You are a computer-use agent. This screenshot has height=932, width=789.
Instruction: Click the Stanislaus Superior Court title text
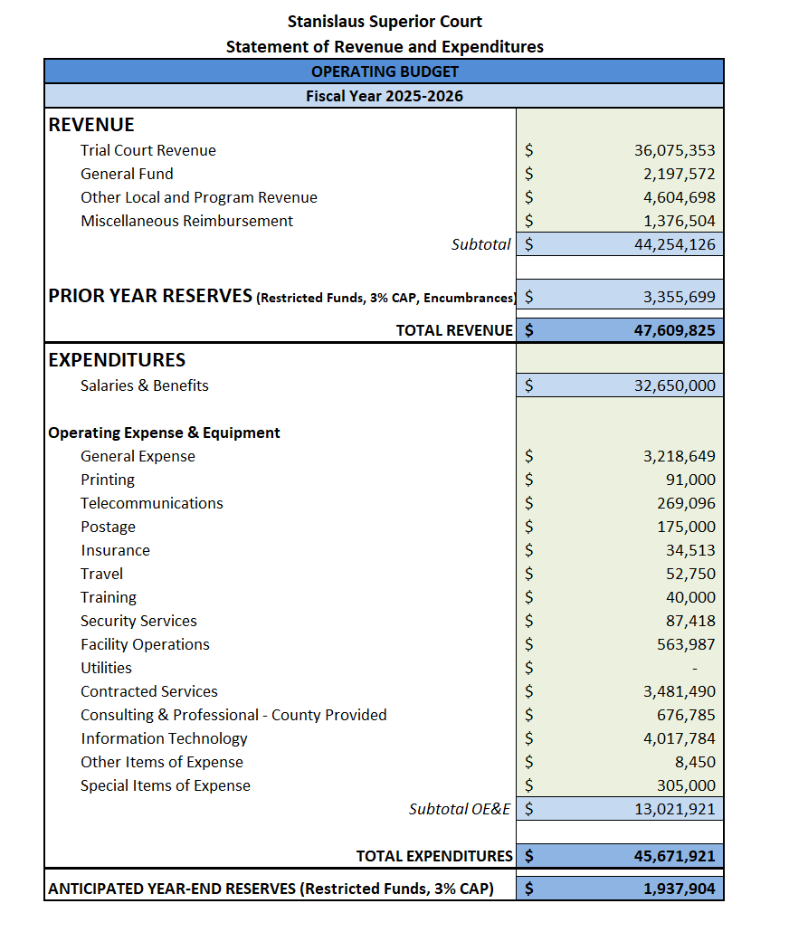tap(384, 20)
